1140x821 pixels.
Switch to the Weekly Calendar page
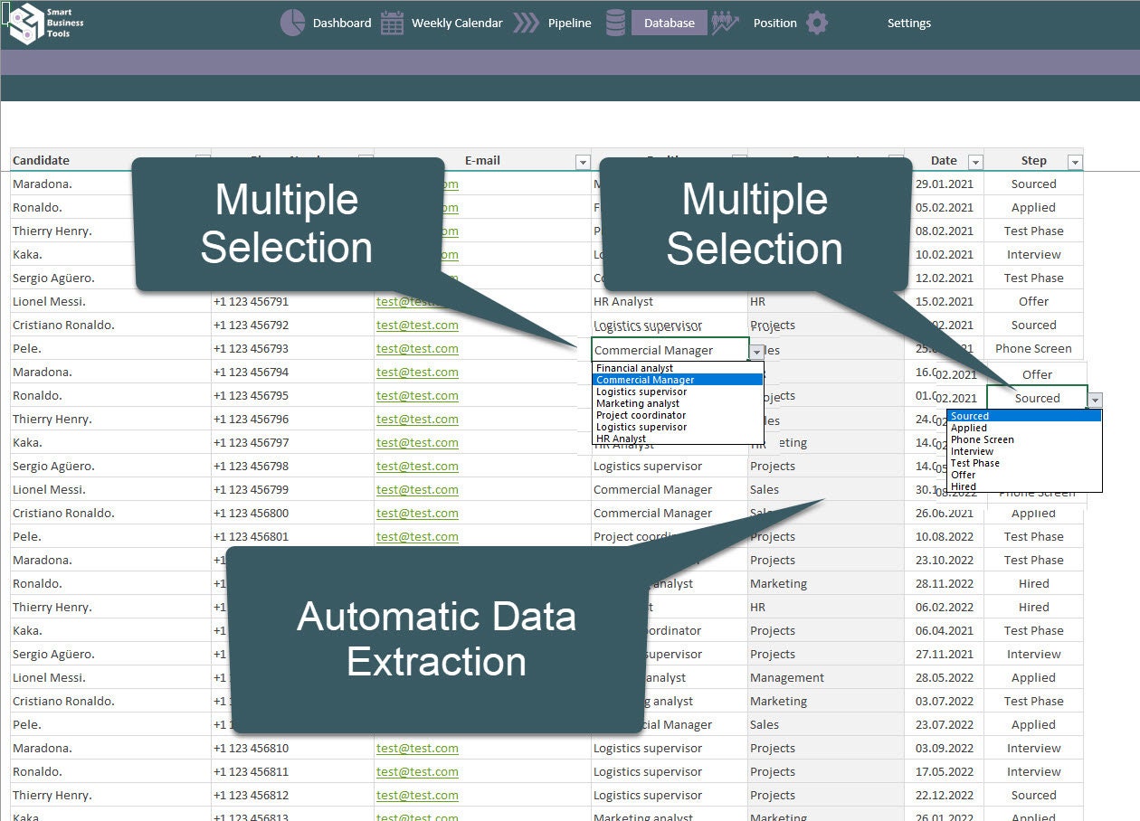pyautogui.click(x=457, y=24)
